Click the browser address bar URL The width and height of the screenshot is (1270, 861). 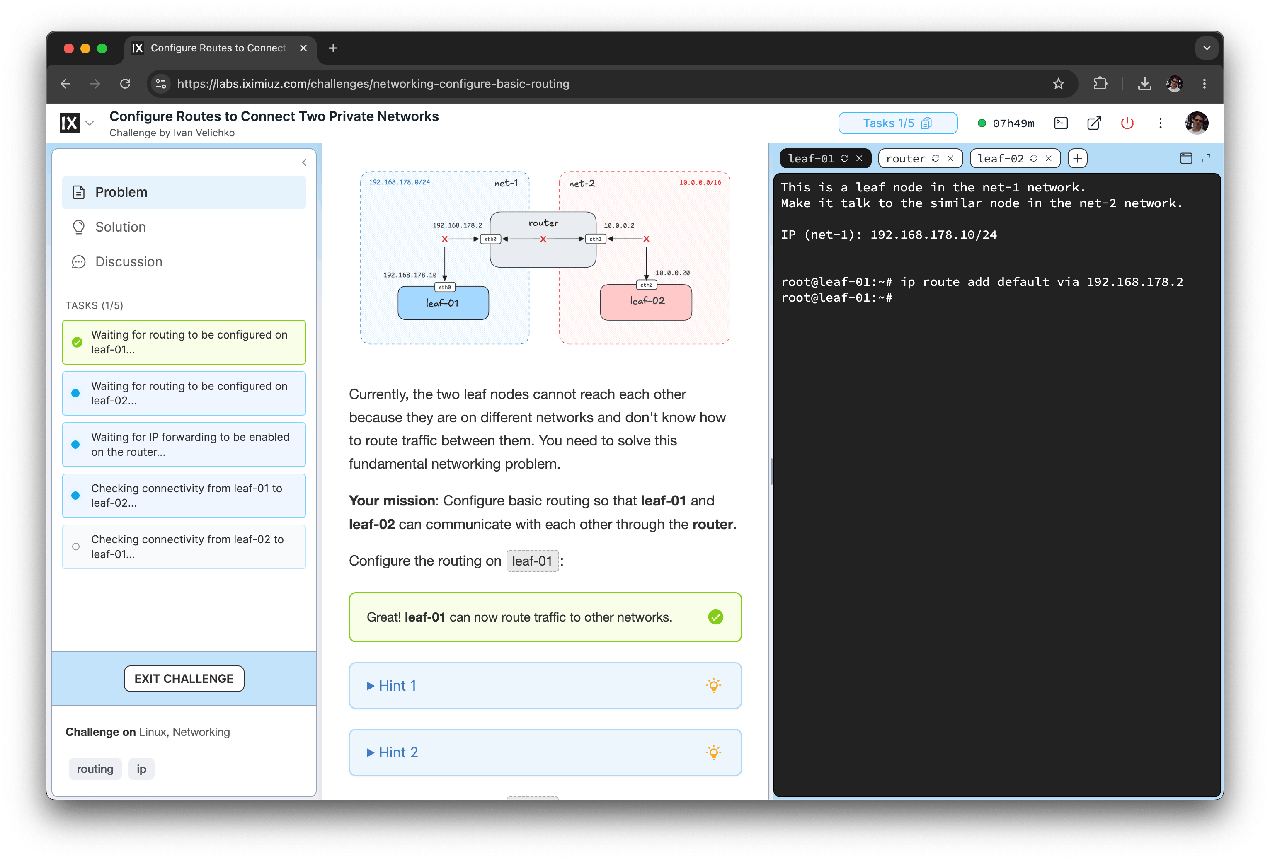[x=373, y=84]
